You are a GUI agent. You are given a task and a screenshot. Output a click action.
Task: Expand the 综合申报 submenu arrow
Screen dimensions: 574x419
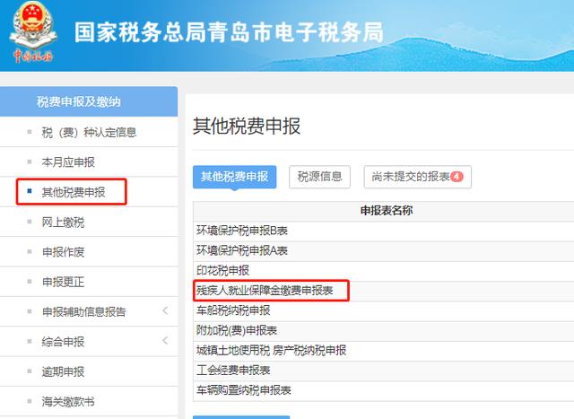point(165,341)
